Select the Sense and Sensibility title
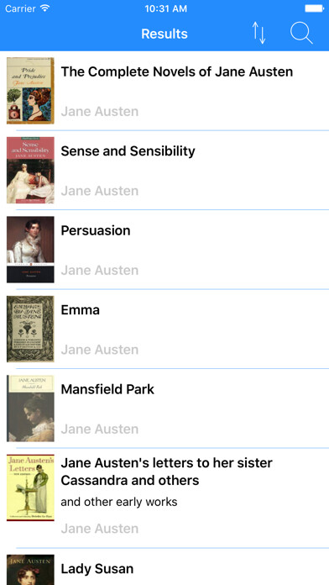The height and width of the screenshot is (585, 329). coord(128,151)
